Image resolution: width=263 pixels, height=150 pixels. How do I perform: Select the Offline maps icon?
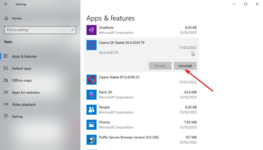(6, 80)
